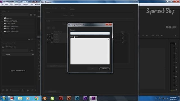Click the volume icon in system tray

166,98
